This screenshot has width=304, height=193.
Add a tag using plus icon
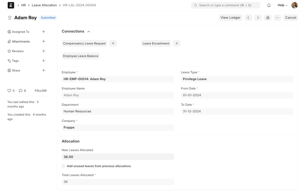[x=44, y=61]
